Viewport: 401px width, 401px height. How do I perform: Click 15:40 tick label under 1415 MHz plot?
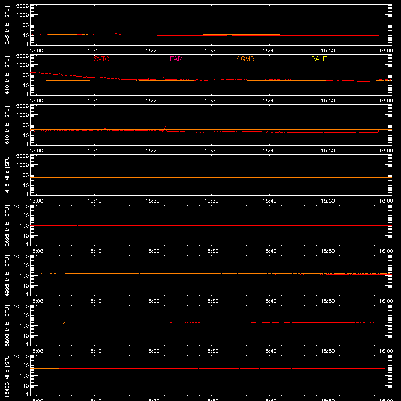pos(269,201)
